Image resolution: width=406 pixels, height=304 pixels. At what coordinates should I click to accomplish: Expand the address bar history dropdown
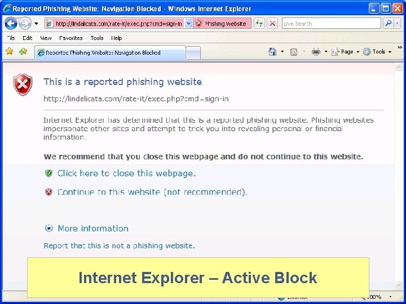point(189,24)
